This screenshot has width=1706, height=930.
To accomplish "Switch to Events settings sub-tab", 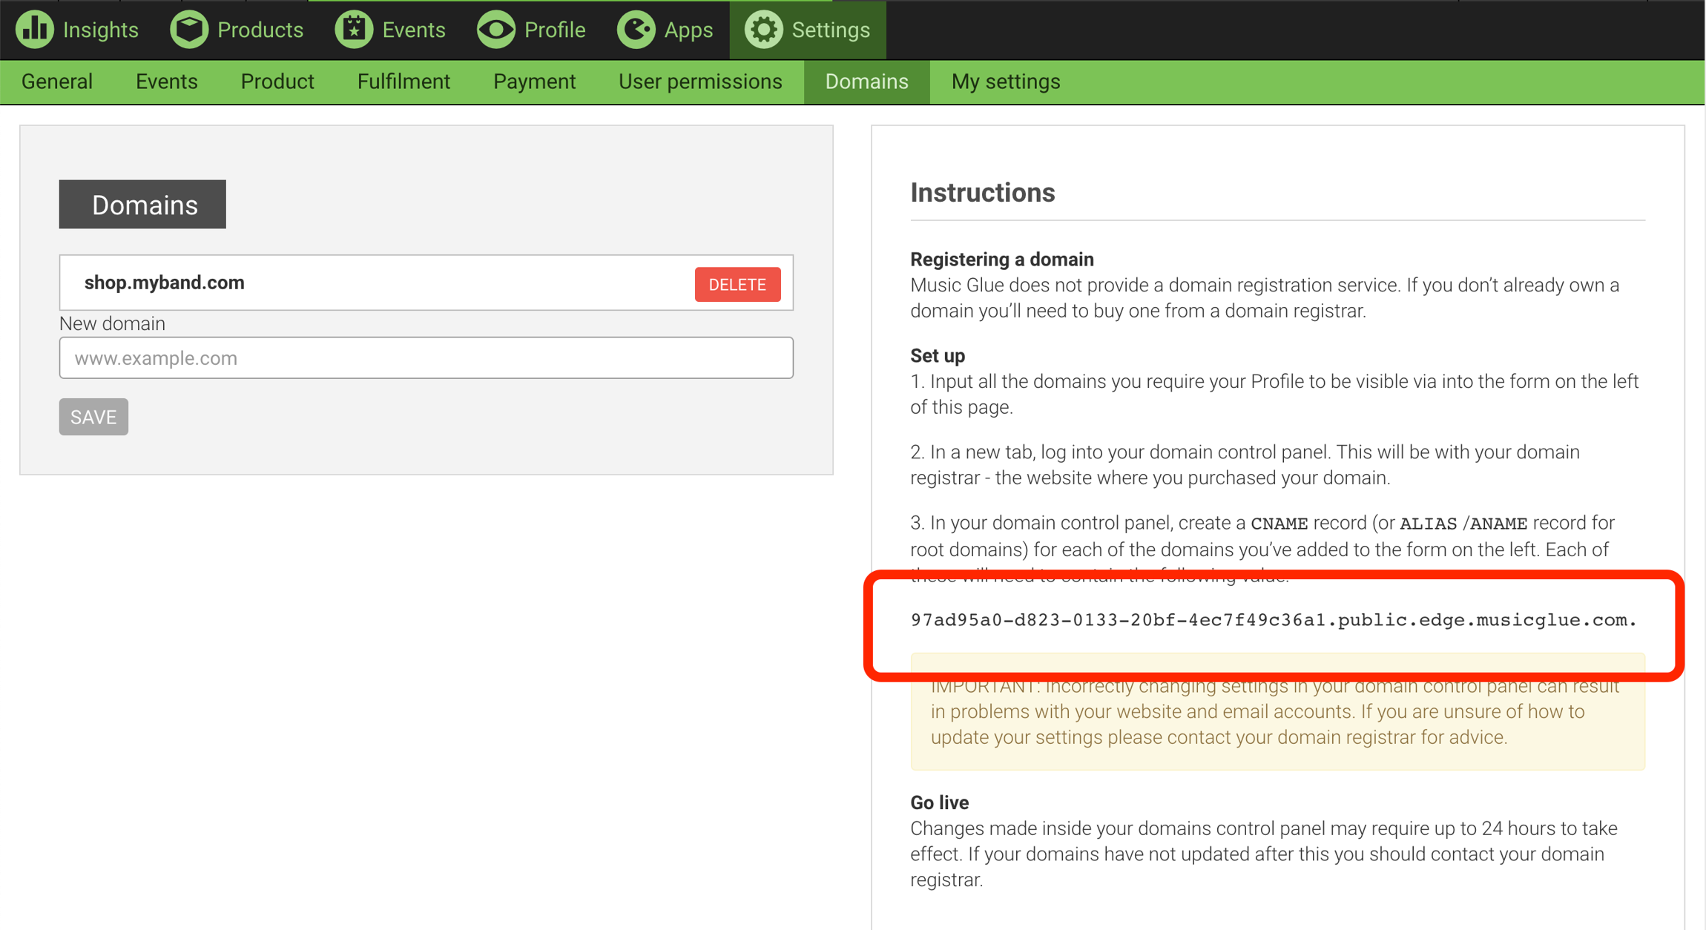I will pos(166,82).
